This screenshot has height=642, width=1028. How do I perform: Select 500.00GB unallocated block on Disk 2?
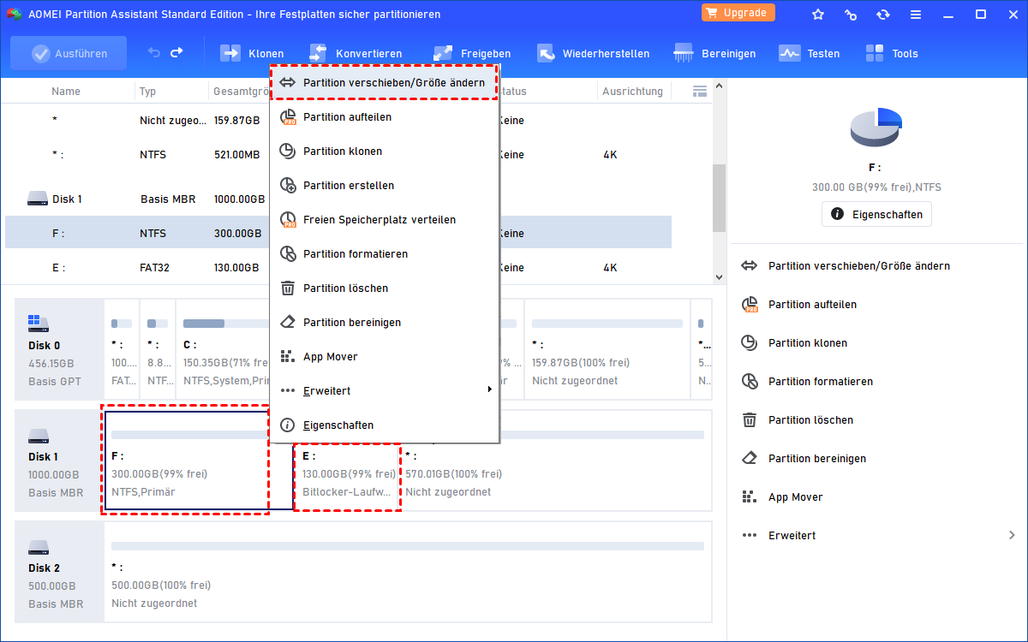point(408,572)
